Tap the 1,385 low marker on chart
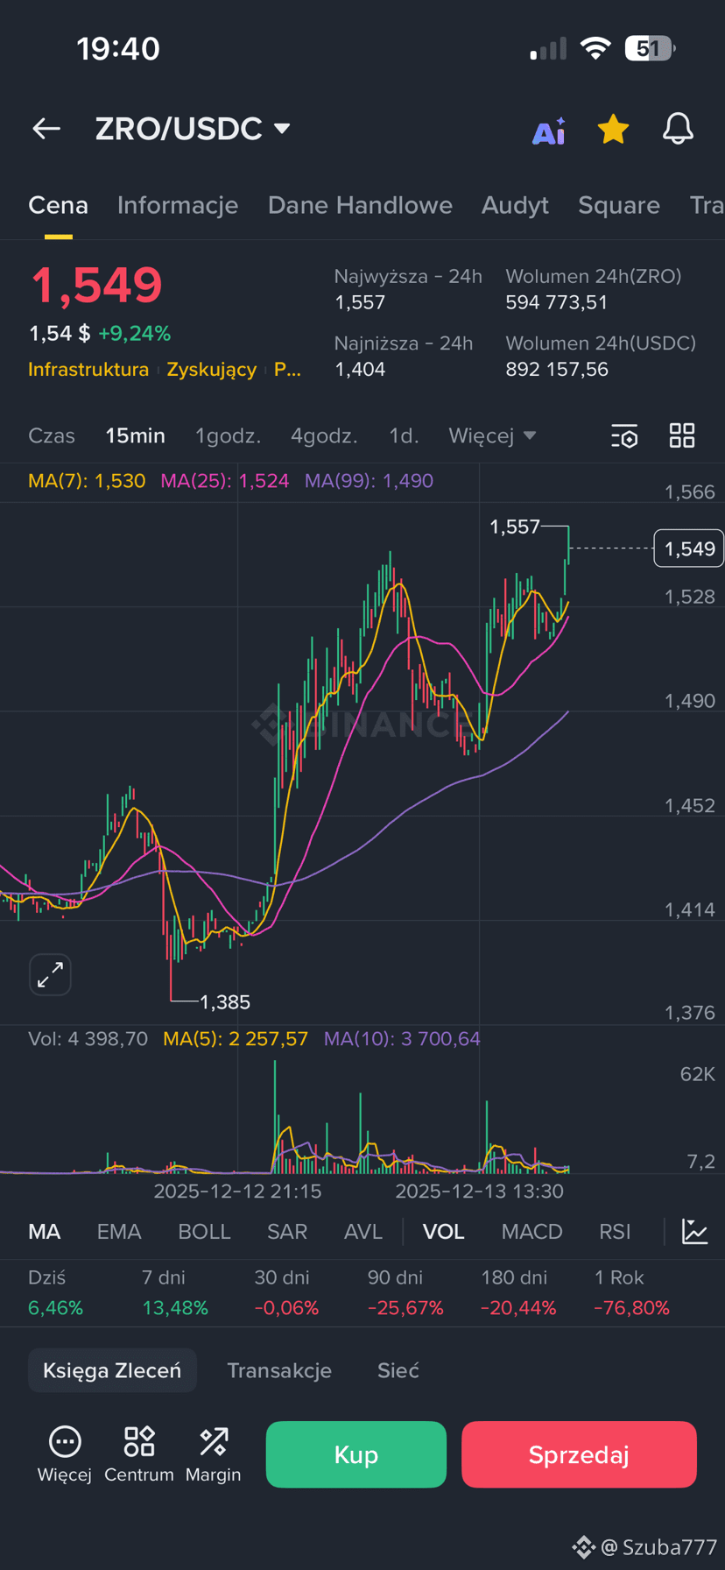The width and height of the screenshot is (725, 1570). (x=225, y=1001)
